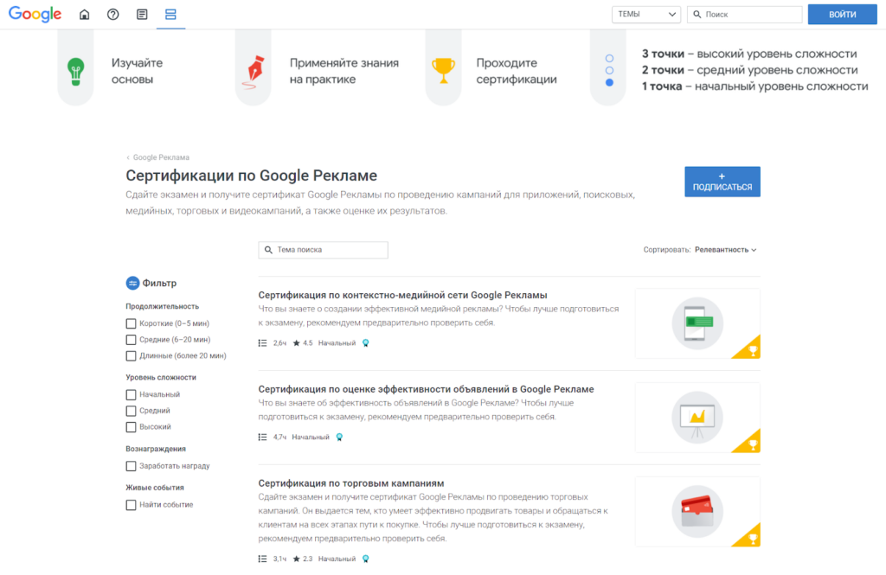Open the document list icon in header

[142, 14]
